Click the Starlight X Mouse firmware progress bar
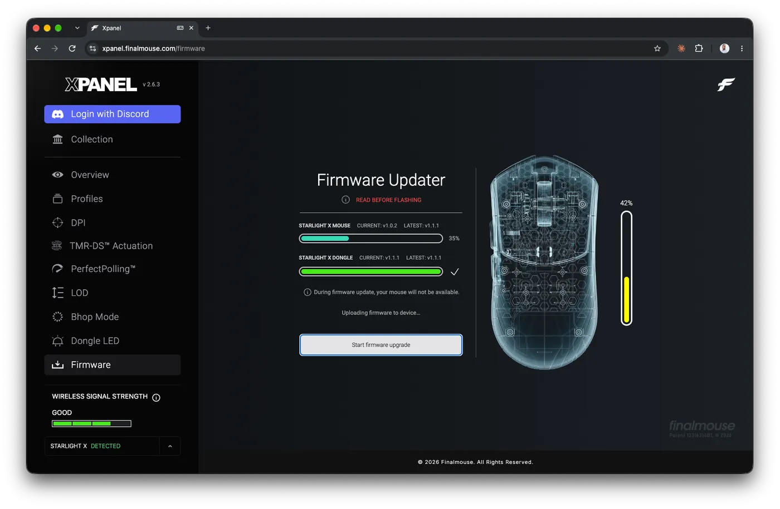The width and height of the screenshot is (780, 509). tap(371, 239)
